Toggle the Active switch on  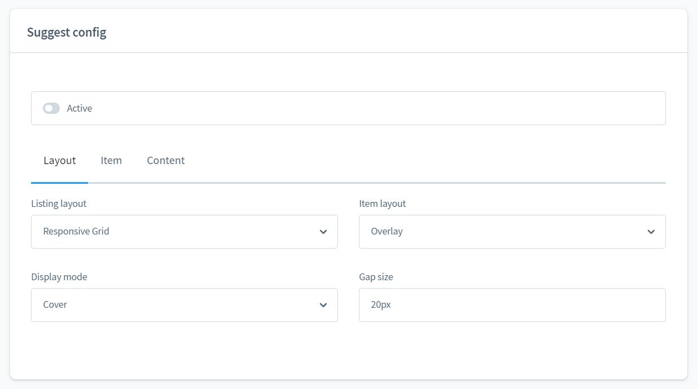(51, 108)
